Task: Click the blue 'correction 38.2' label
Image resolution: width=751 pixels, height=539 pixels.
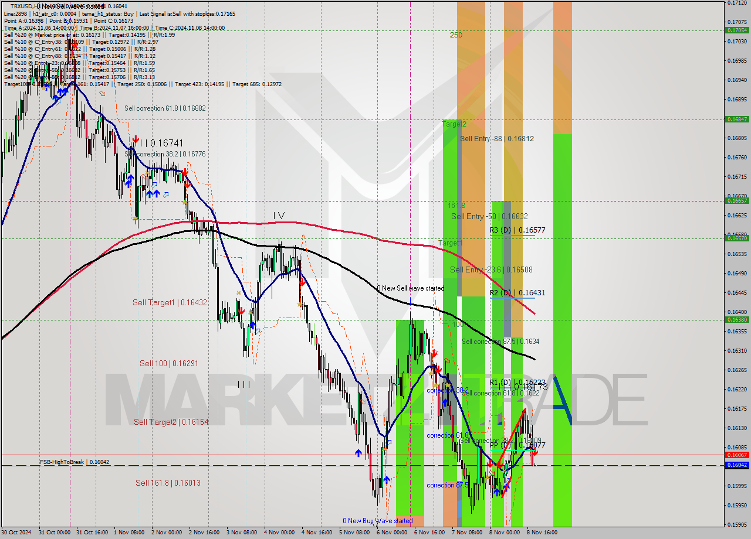Action: point(446,390)
